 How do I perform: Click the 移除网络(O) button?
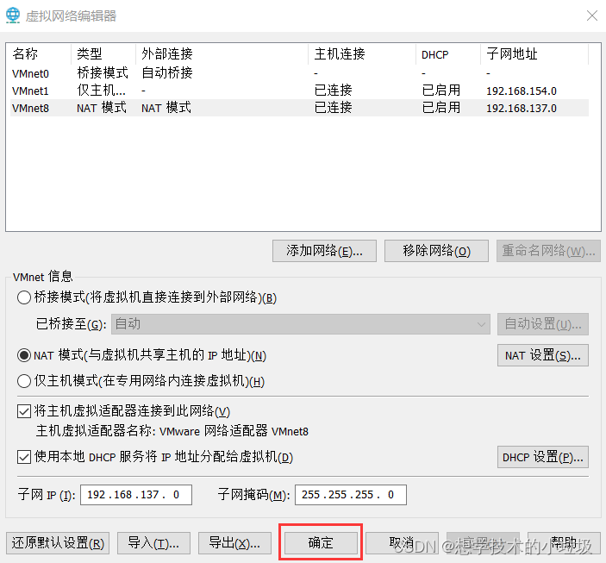436,251
